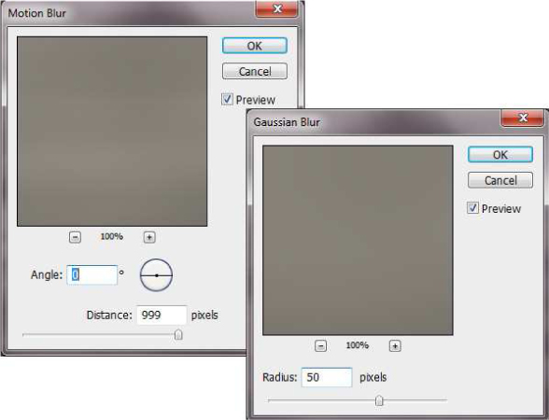The height and width of the screenshot is (420, 549).
Task: Click the Distance pixels input field
Action: click(x=162, y=315)
